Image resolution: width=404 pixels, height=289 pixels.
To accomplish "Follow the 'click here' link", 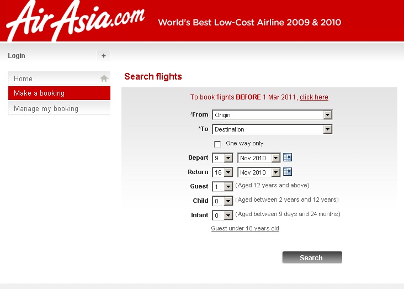I will [x=314, y=97].
